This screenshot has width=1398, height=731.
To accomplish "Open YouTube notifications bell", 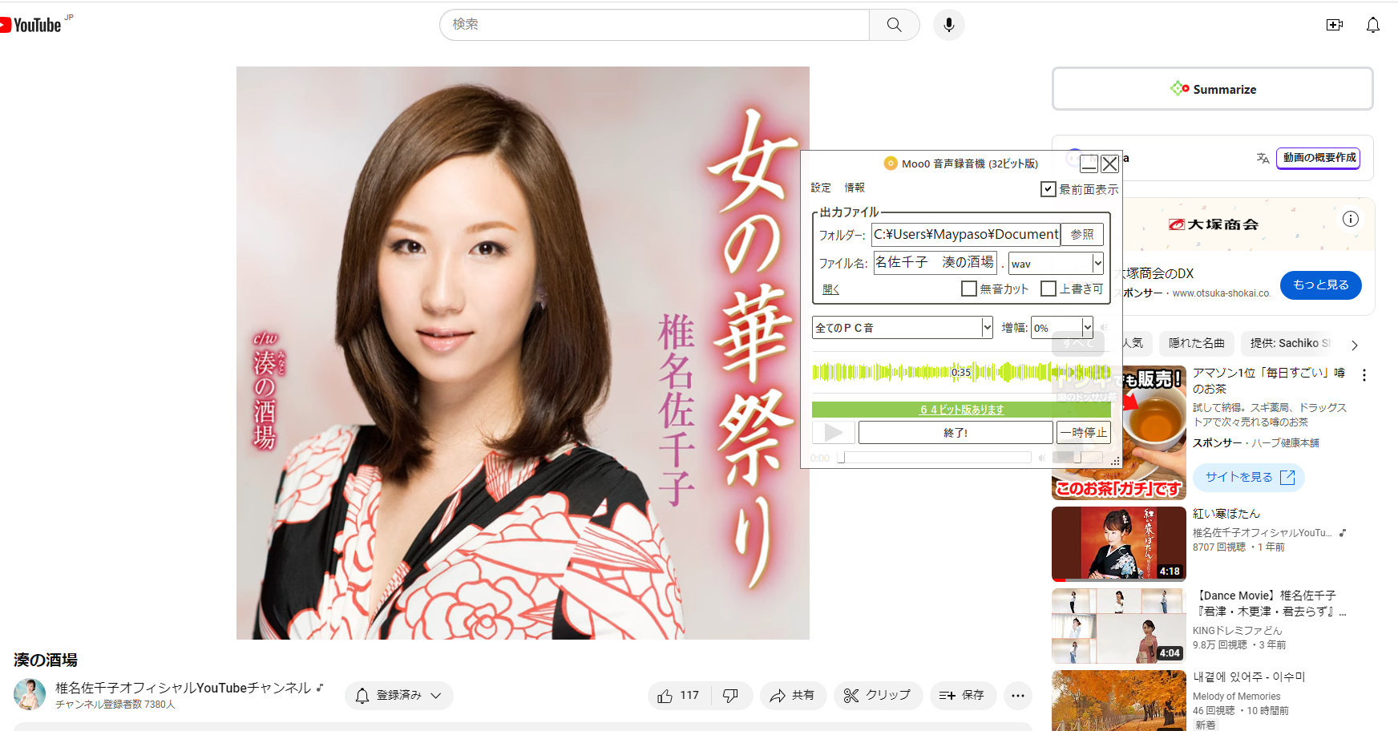I will coord(1373,25).
